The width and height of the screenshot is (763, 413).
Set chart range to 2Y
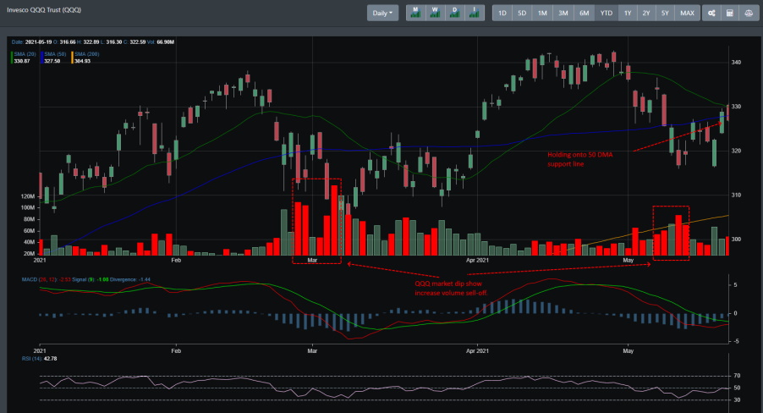(646, 14)
